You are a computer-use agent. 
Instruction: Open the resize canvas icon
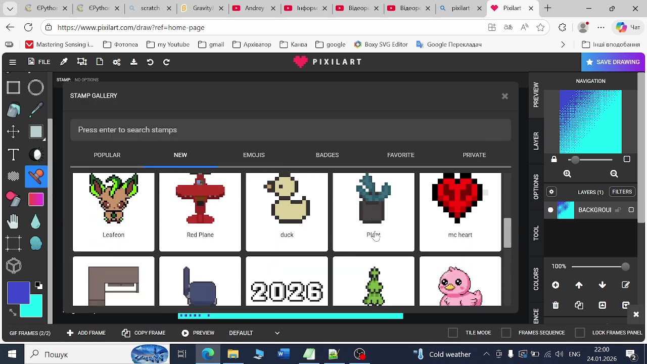[x=82, y=62]
